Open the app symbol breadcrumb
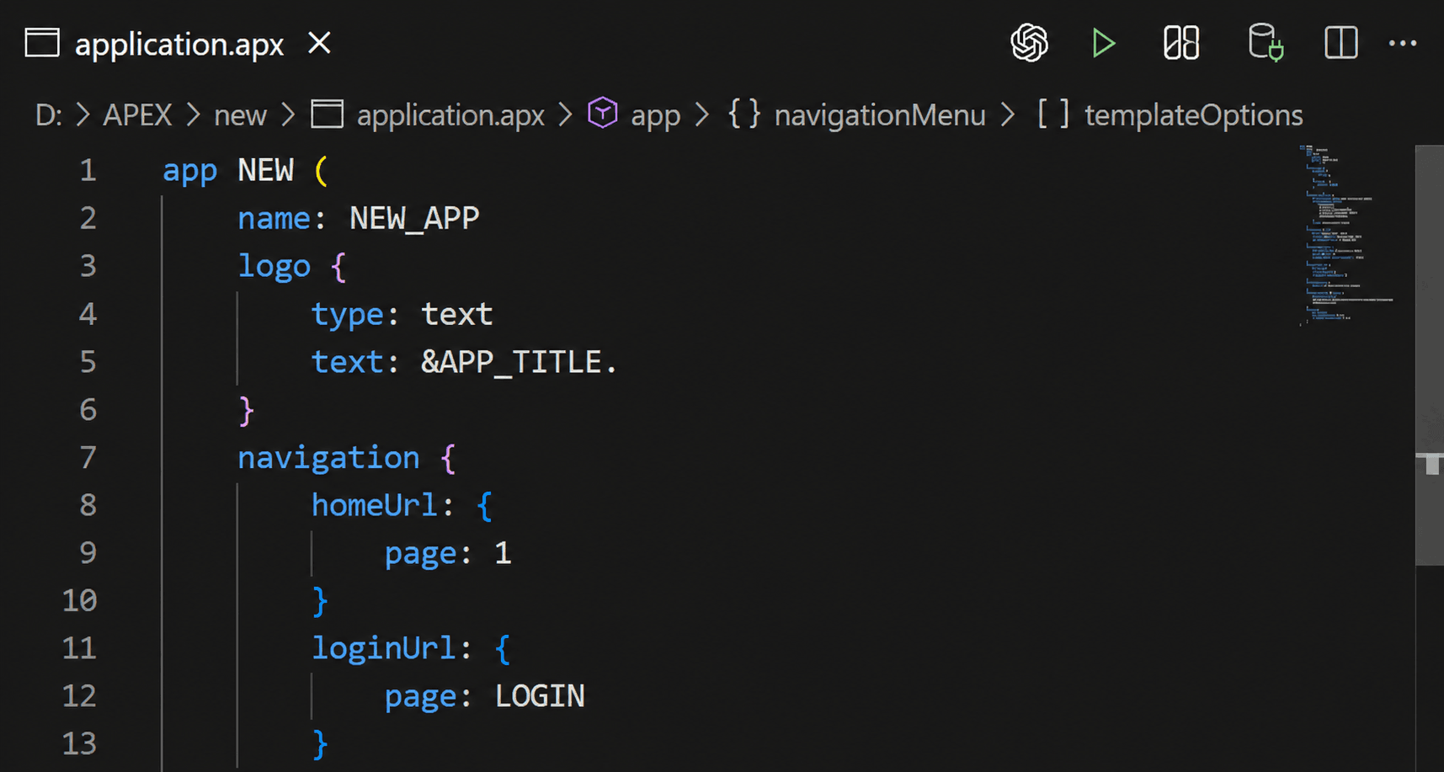The height and width of the screenshot is (772, 1444). (655, 114)
